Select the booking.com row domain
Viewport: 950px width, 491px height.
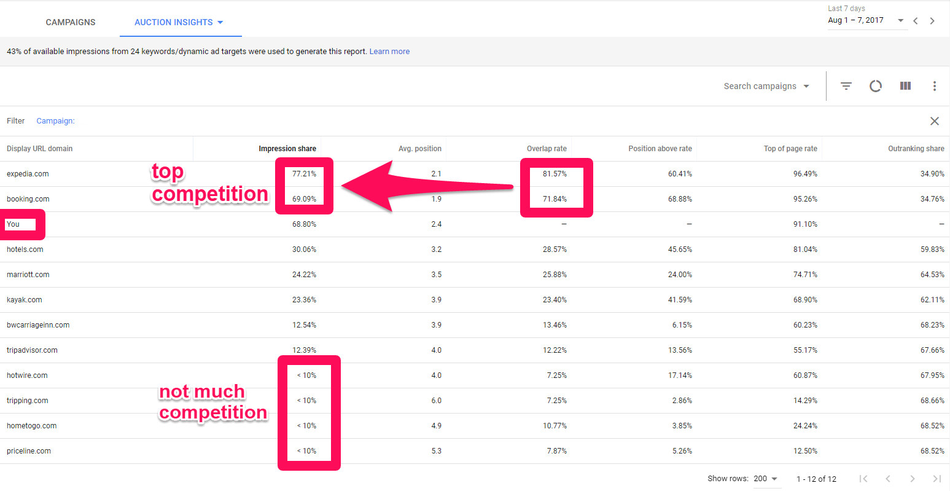(28, 199)
